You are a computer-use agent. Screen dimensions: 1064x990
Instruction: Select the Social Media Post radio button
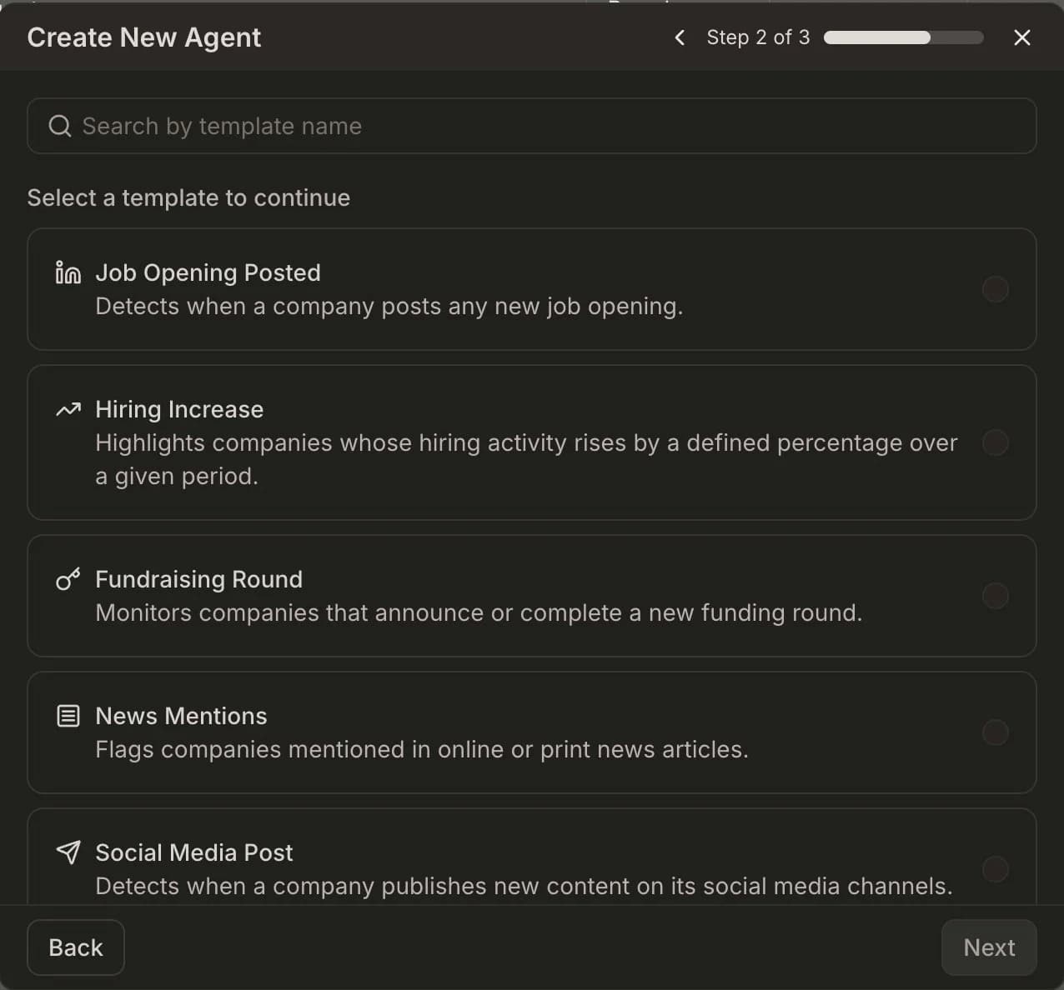[996, 869]
